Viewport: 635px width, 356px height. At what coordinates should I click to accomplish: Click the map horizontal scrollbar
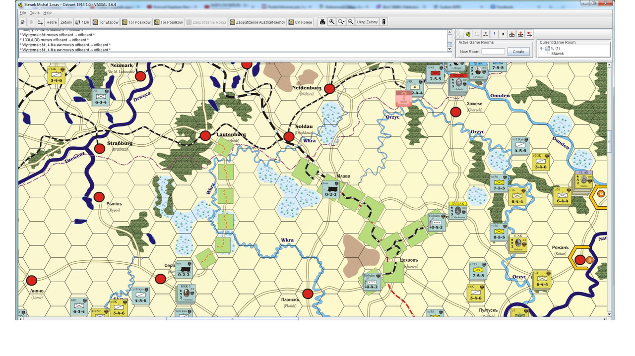coord(314,319)
